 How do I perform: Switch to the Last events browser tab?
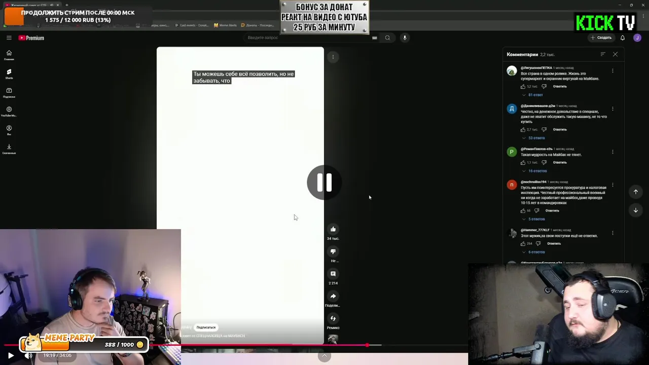point(192,25)
